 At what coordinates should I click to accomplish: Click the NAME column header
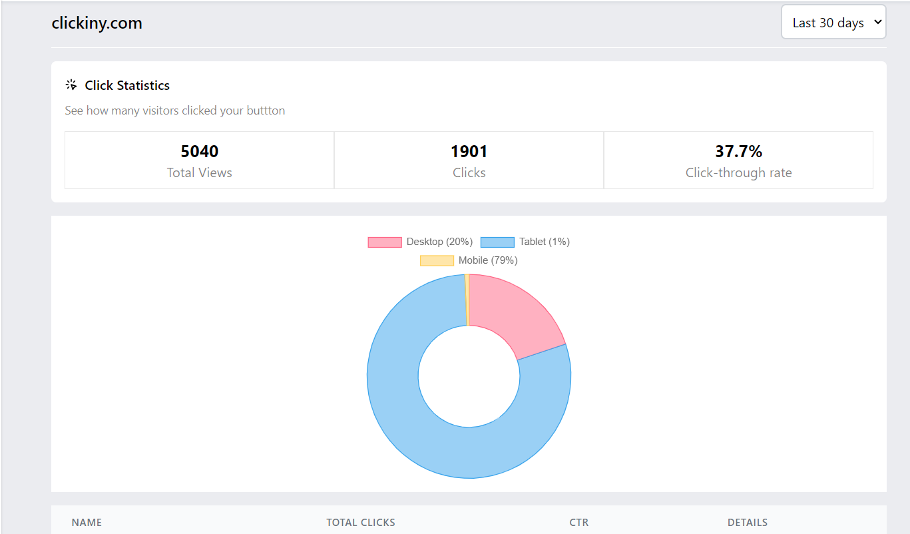coord(87,523)
